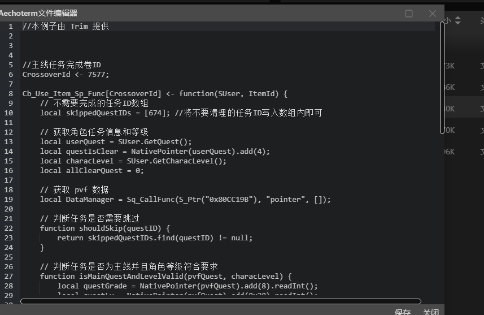The image size is (484, 315).
Task: Click the Aechoterm文件编辑器 title bar text
Action: [39, 13]
